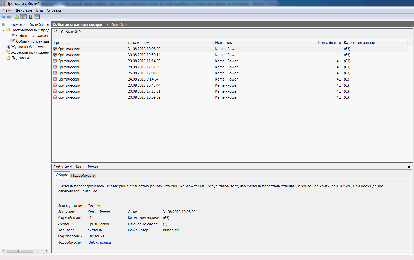Expand the Журналы Windows tree node

tap(4, 47)
